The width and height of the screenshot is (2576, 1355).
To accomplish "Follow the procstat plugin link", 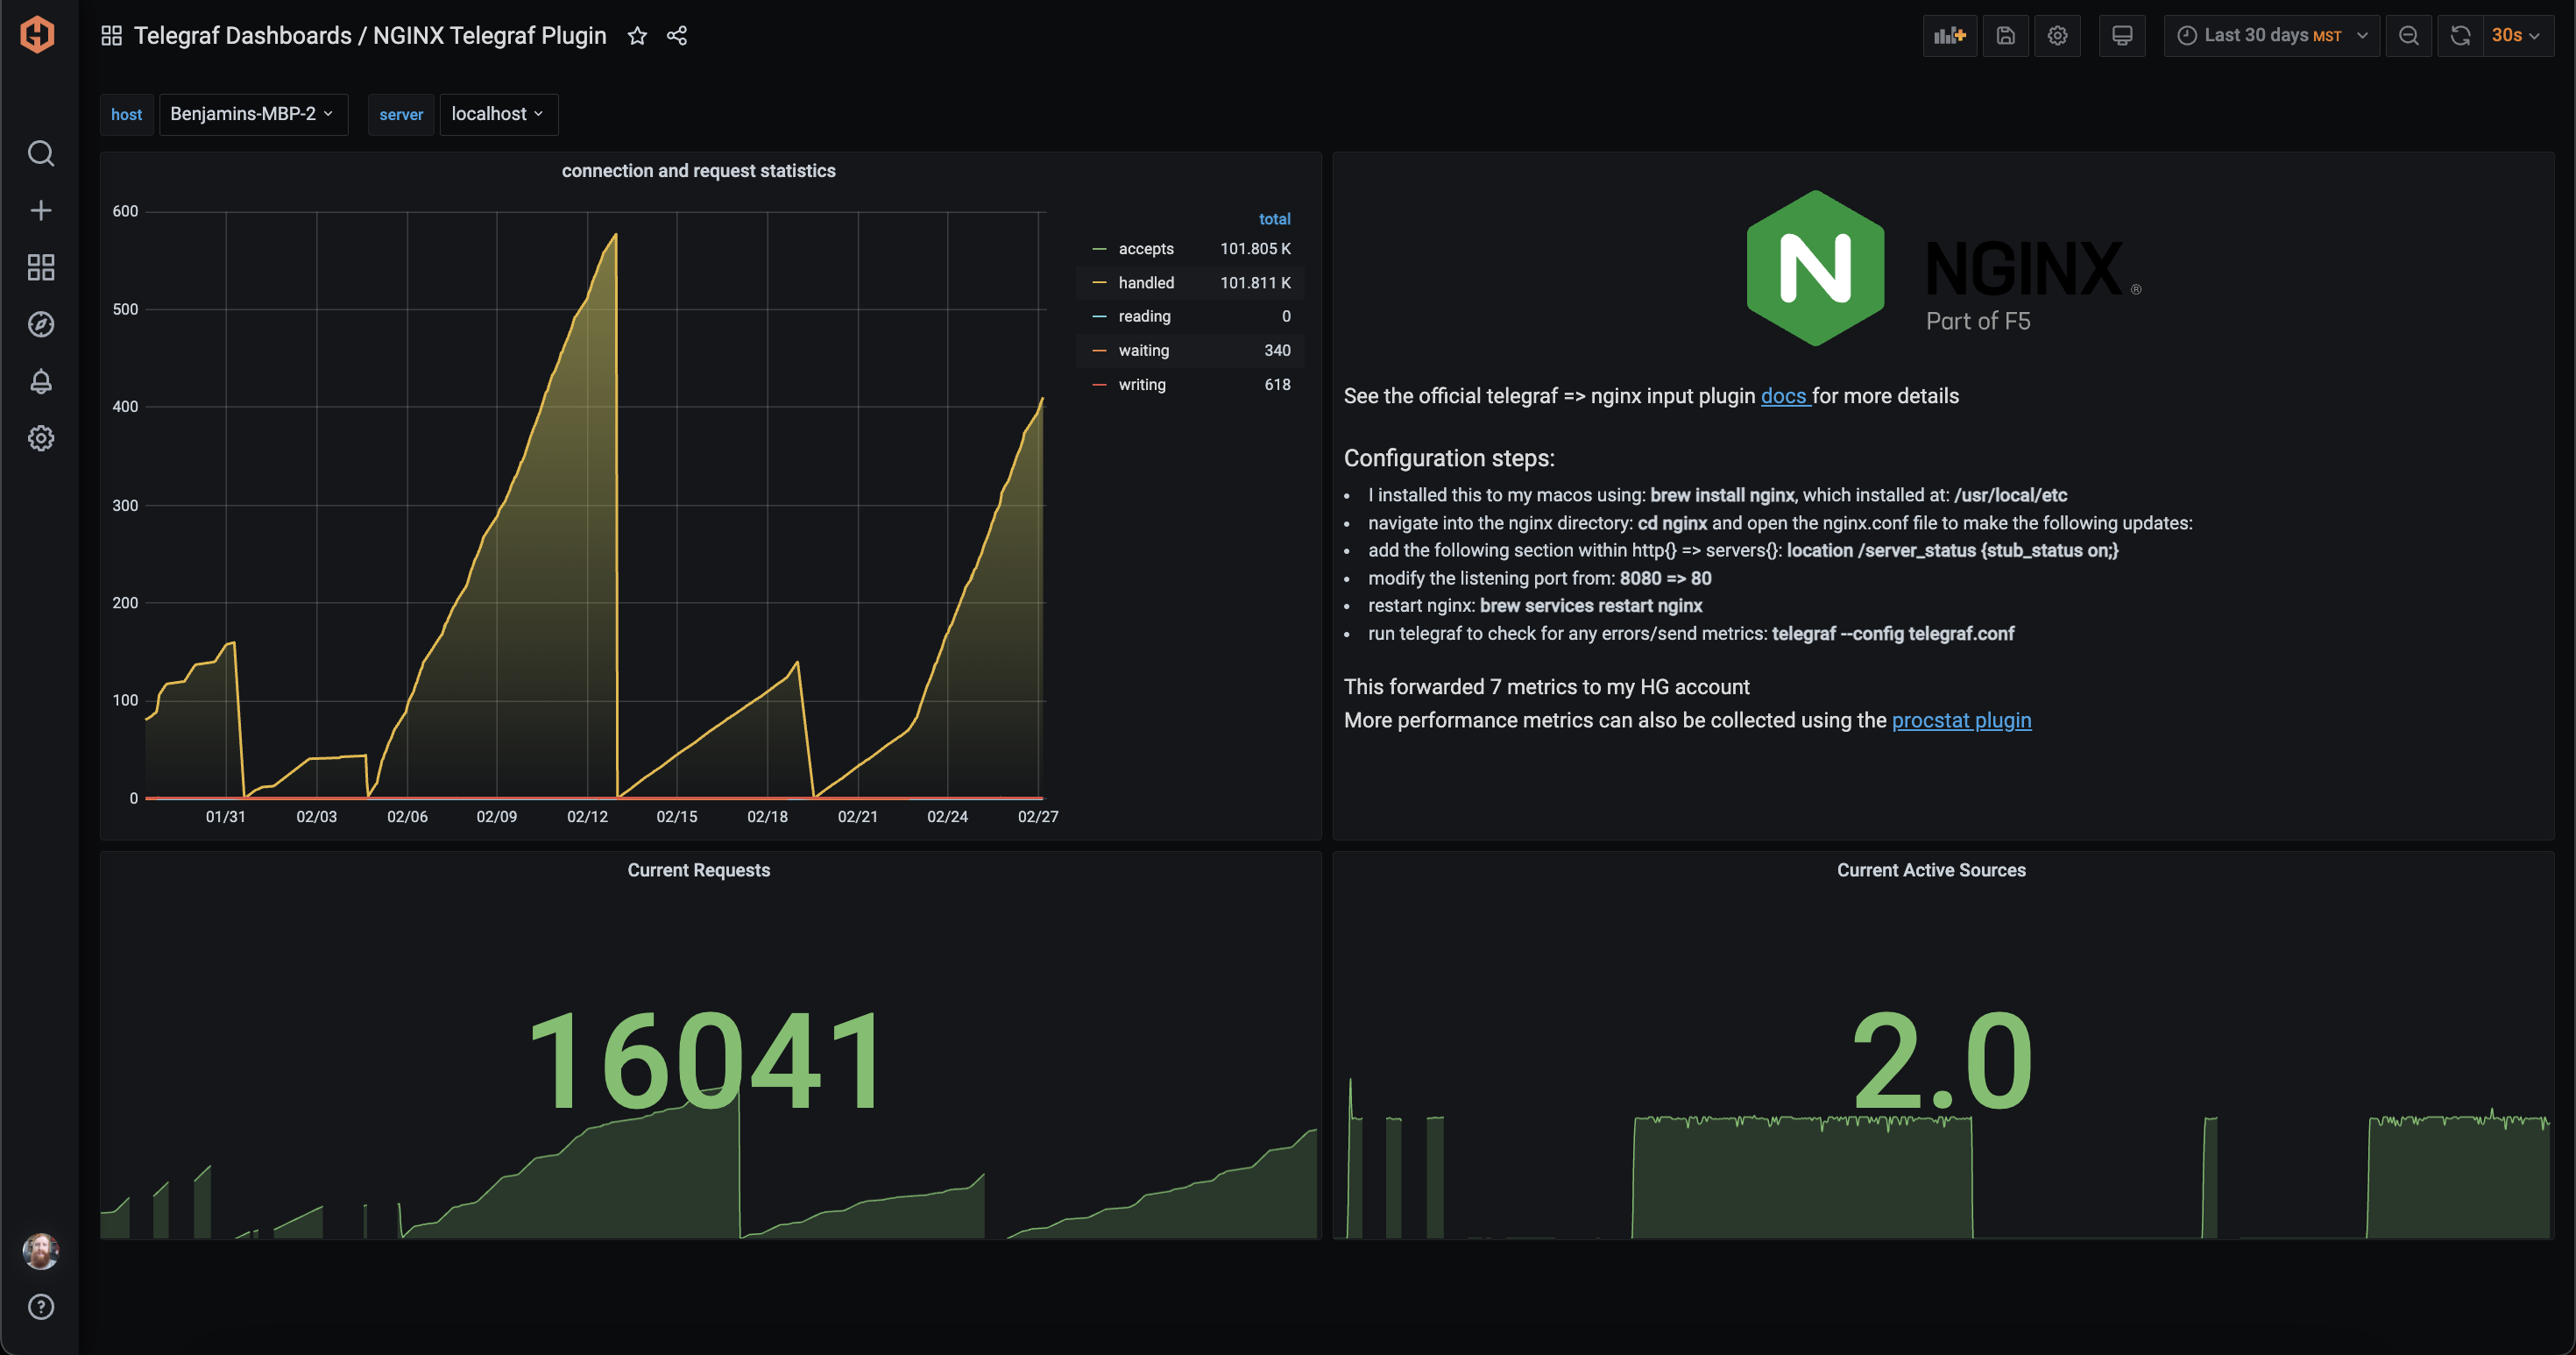I will 1960,720.
